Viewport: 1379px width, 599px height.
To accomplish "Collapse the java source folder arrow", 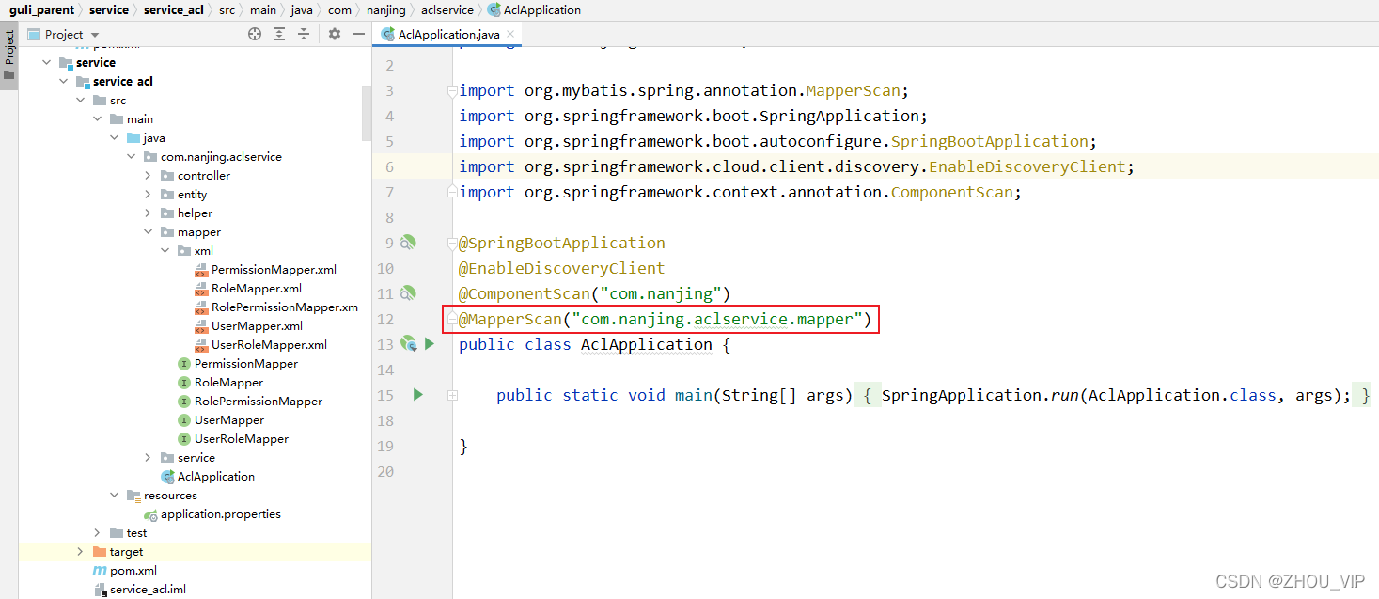I will pyautogui.click(x=114, y=138).
